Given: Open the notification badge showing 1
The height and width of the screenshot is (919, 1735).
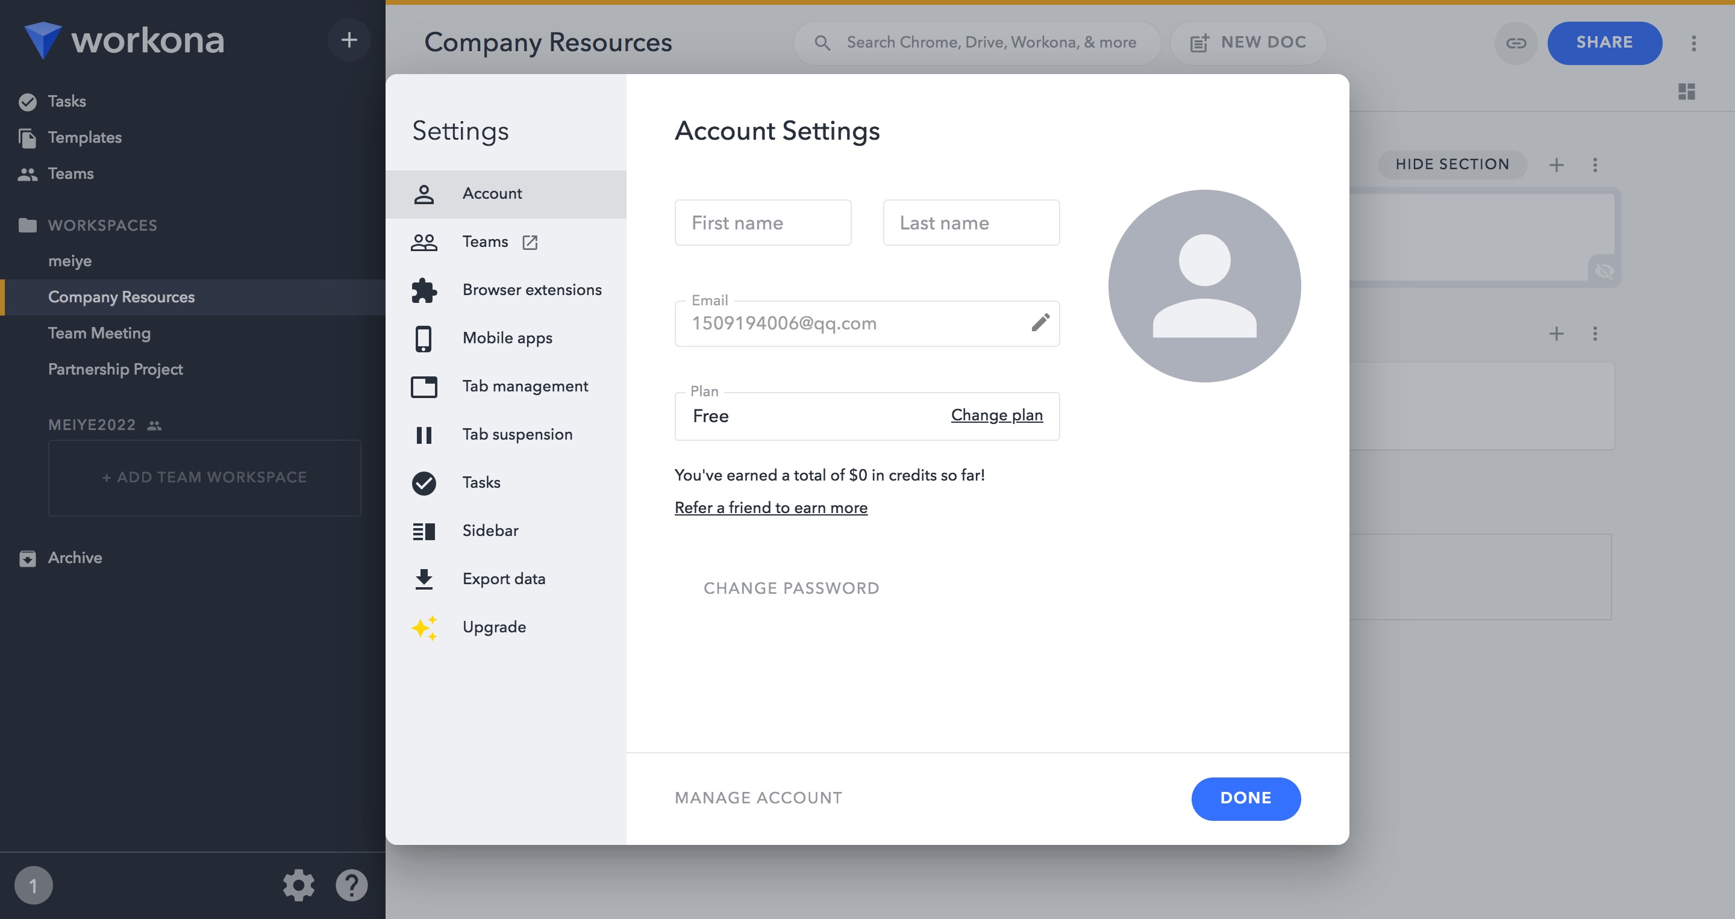Looking at the screenshot, I should (x=33, y=885).
